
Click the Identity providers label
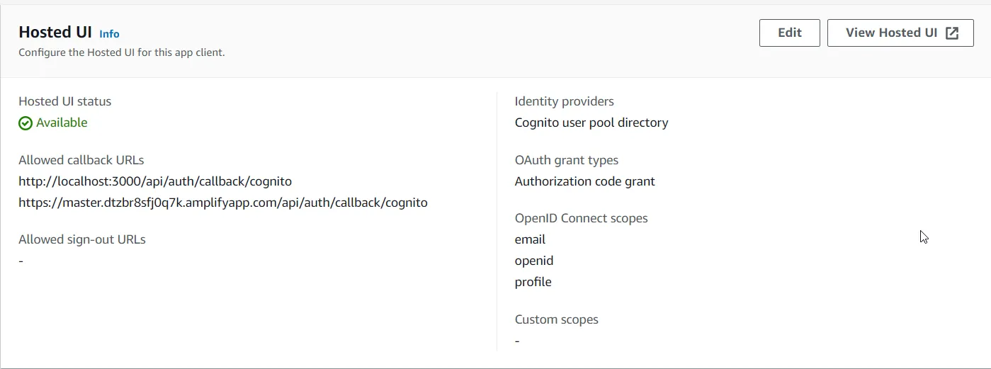[565, 101]
